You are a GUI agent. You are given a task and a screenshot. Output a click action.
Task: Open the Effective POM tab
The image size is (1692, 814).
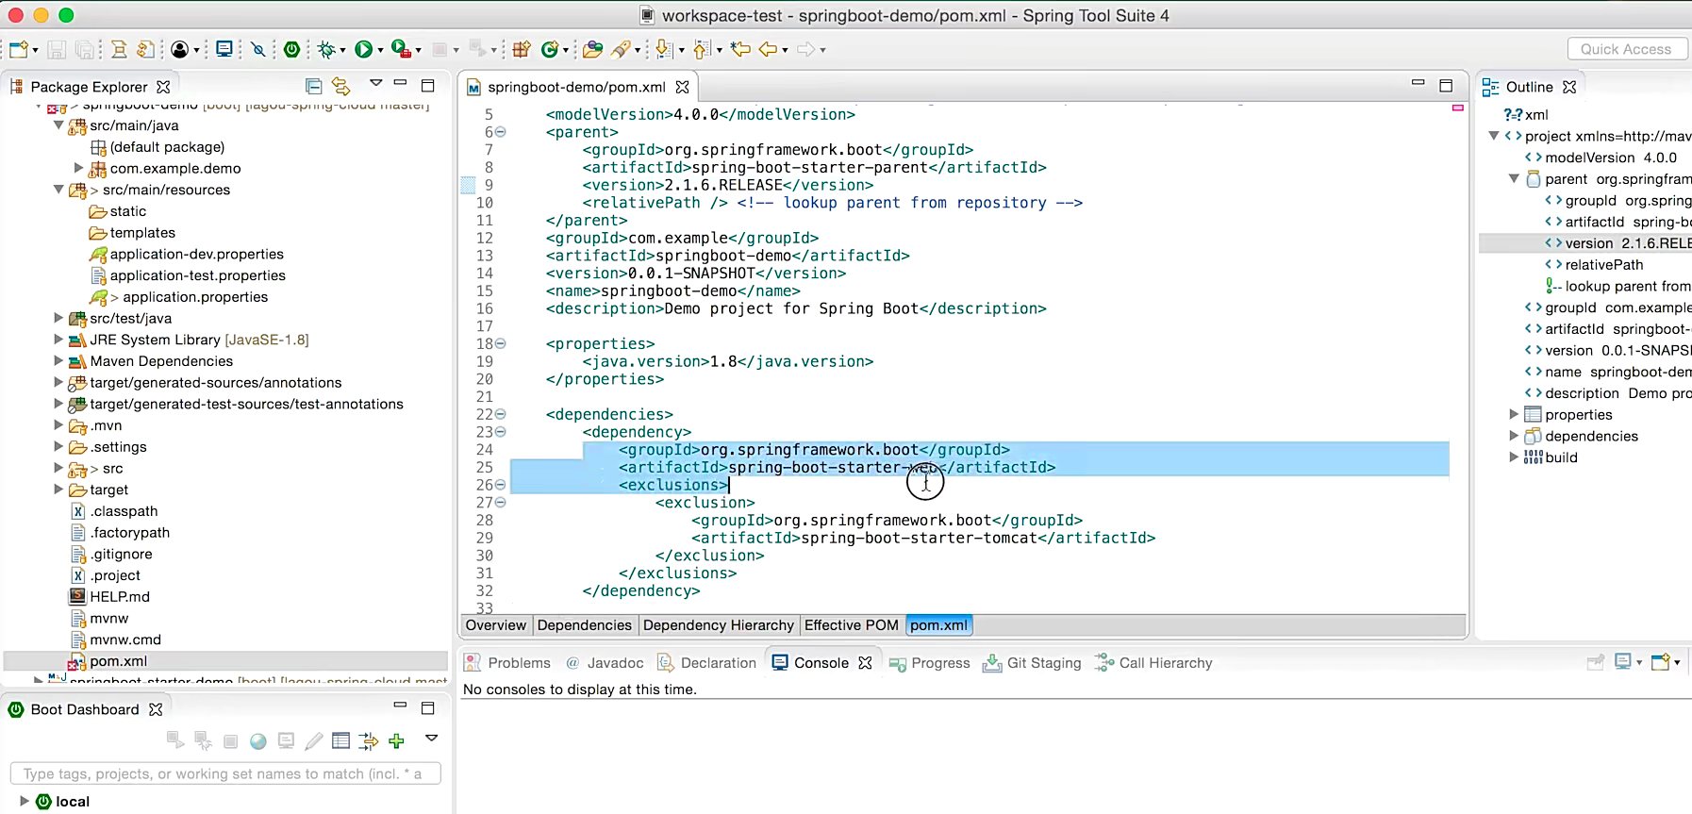coord(851,625)
